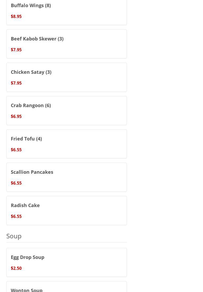Click the Scallion Pancakes $6.55 price

tap(16, 183)
